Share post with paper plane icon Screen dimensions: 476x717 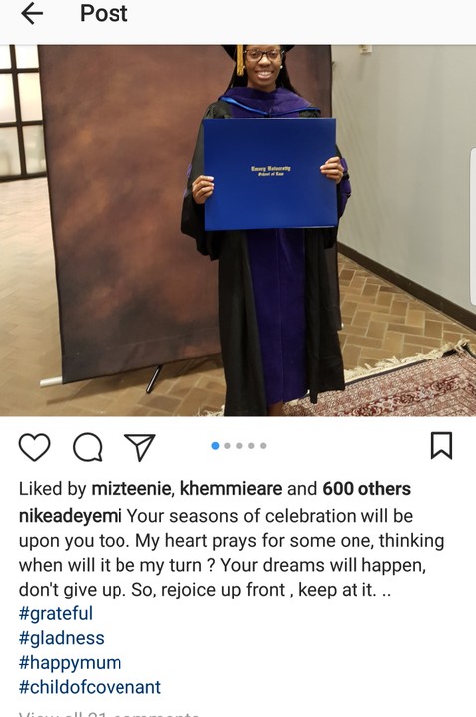[x=140, y=447]
